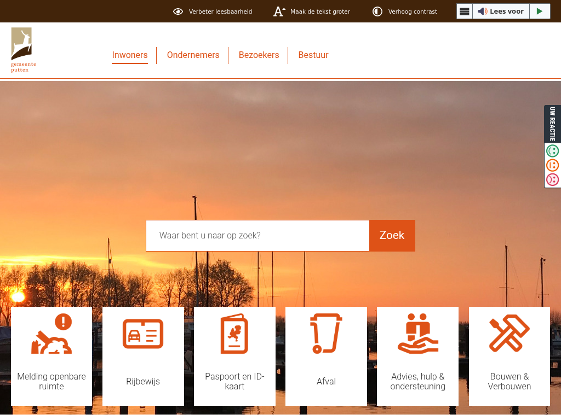Switch to the Ondernemers tab
561x420 pixels.
point(193,55)
